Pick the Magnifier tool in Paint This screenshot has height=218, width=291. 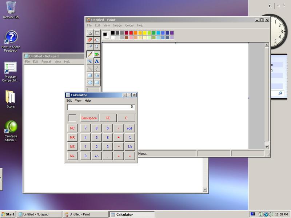pos(97,47)
